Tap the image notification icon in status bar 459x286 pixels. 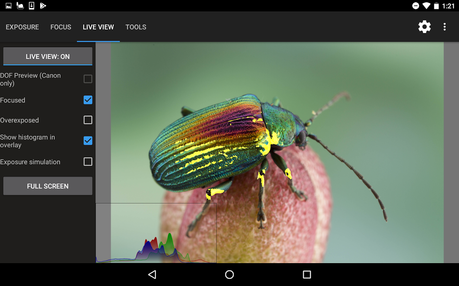point(9,6)
